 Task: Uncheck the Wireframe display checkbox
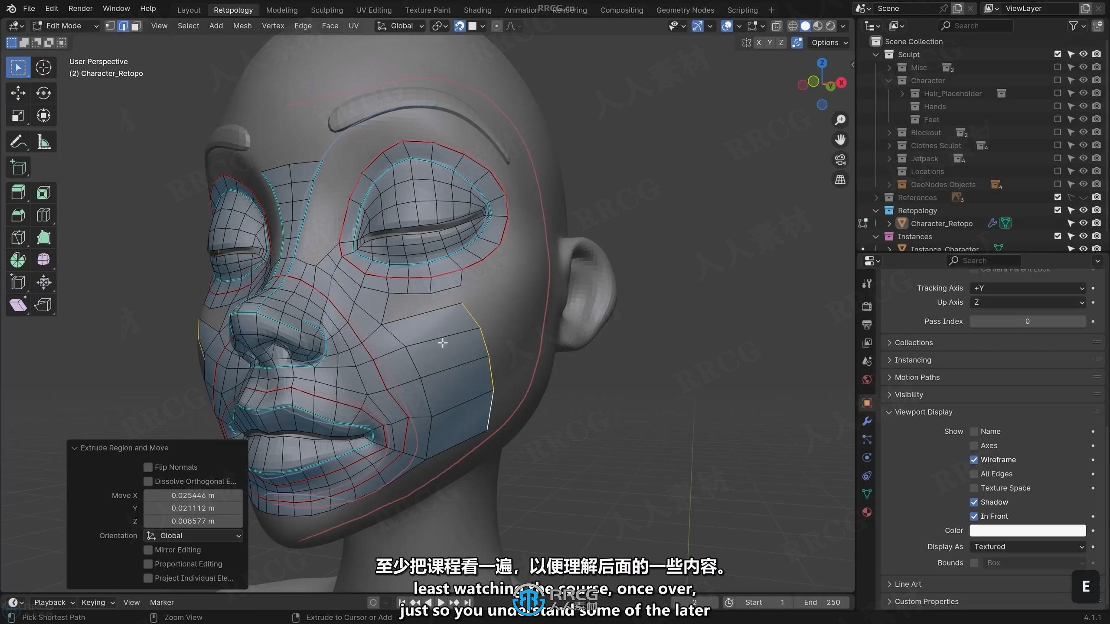pos(974,460)
